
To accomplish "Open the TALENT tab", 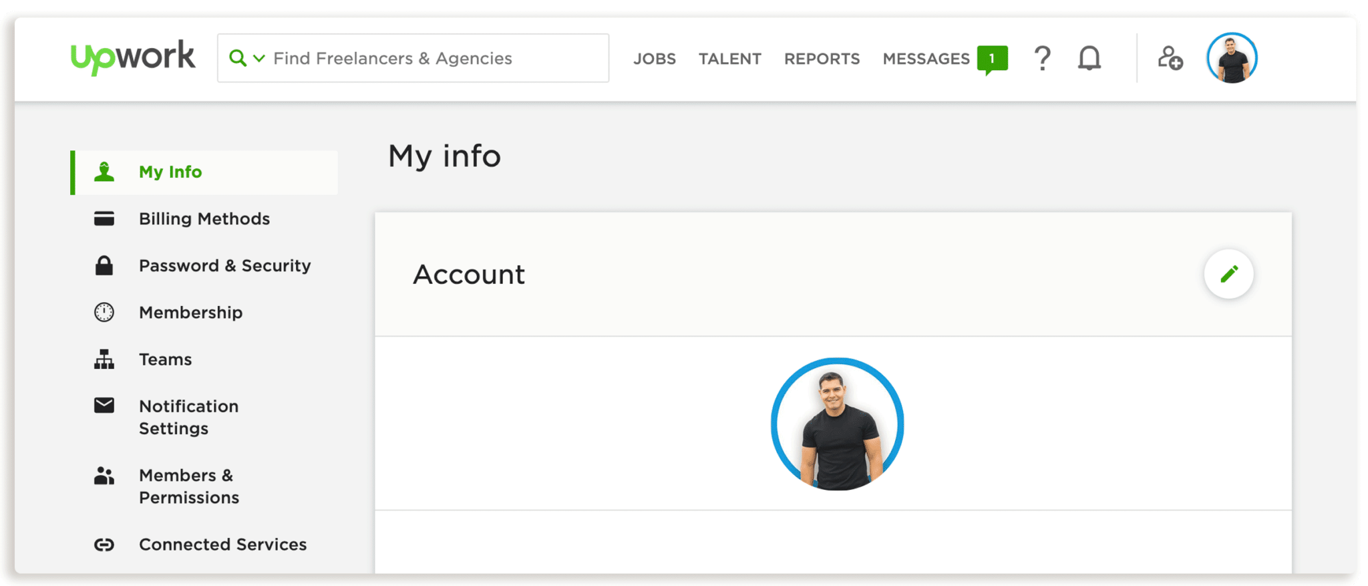I will click(x=730, y=58).
